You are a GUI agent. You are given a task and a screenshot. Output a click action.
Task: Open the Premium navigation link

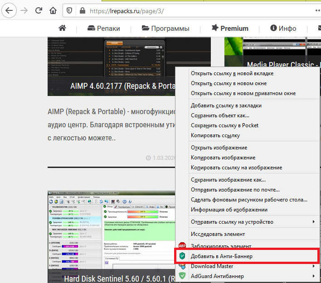point(230,28)
